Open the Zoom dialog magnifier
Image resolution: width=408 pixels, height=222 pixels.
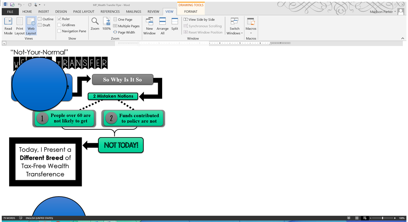95,24
